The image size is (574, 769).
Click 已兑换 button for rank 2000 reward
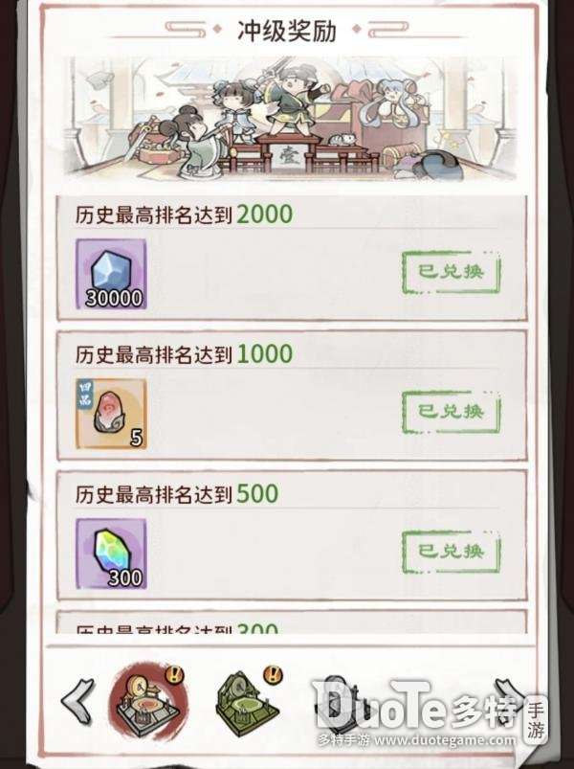coord(452,272)
